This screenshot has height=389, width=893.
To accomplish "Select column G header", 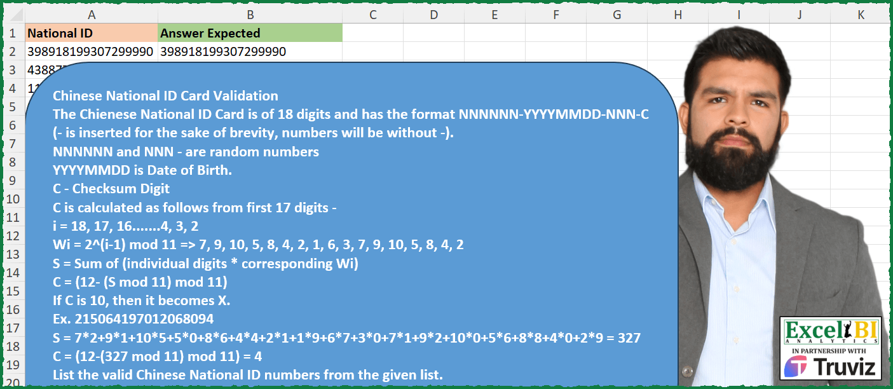I will 617,14.
